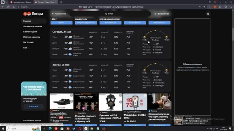Click the address bar page title
This screenshot has height=131, width=234.
[111, 7]
